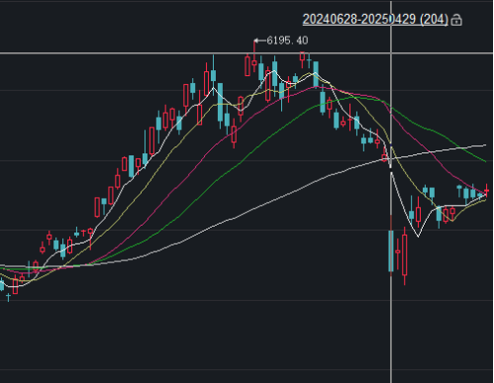This screenshot has height=383, width=494.
Task: Select the big cyan gap-down candlestick on the crosshair
Action: [391, 251]
